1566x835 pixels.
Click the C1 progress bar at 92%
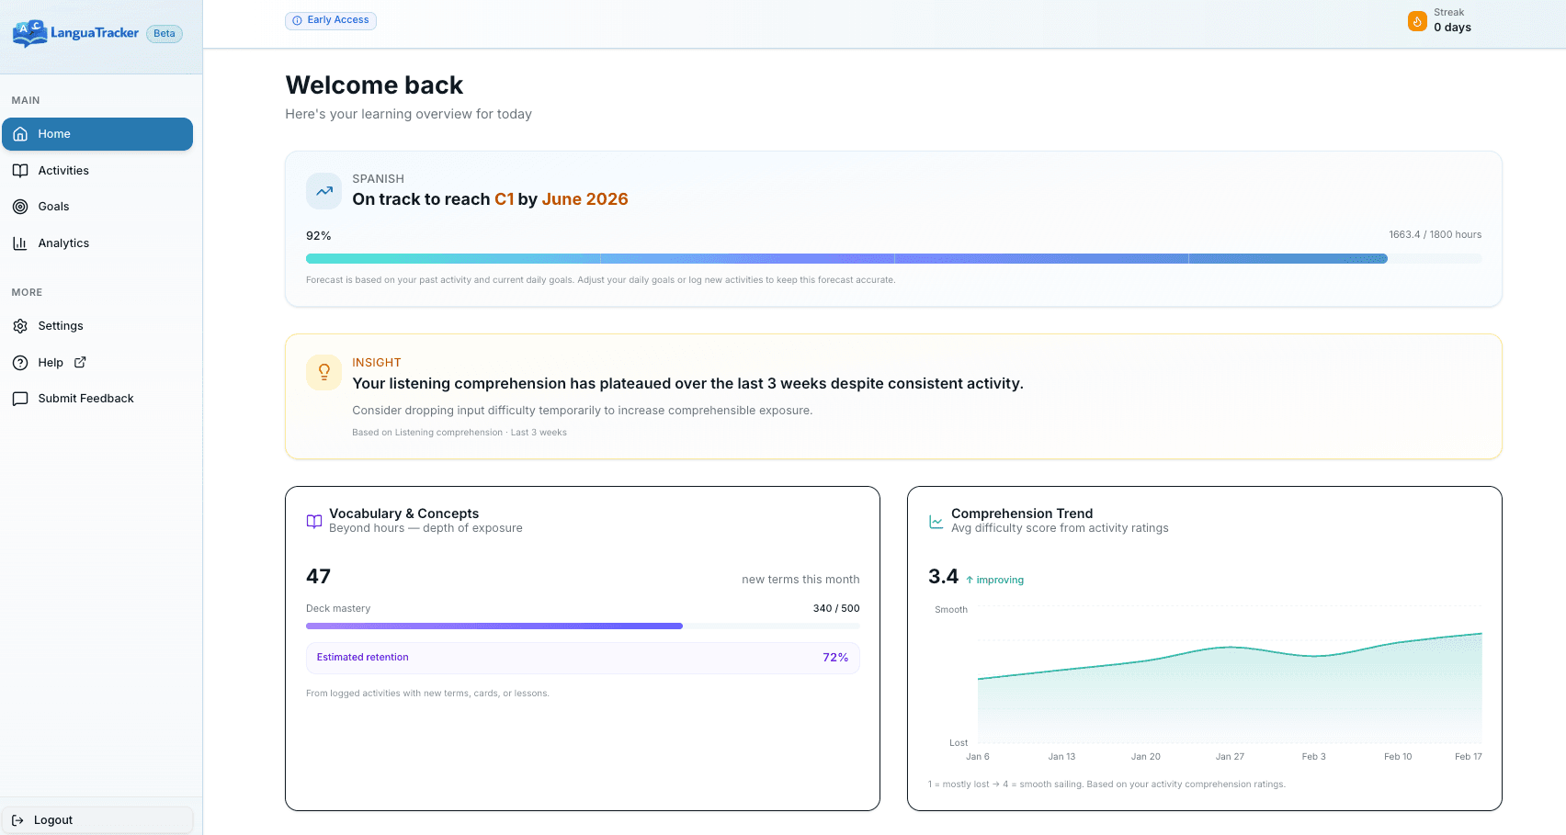[x=892, y=258]
